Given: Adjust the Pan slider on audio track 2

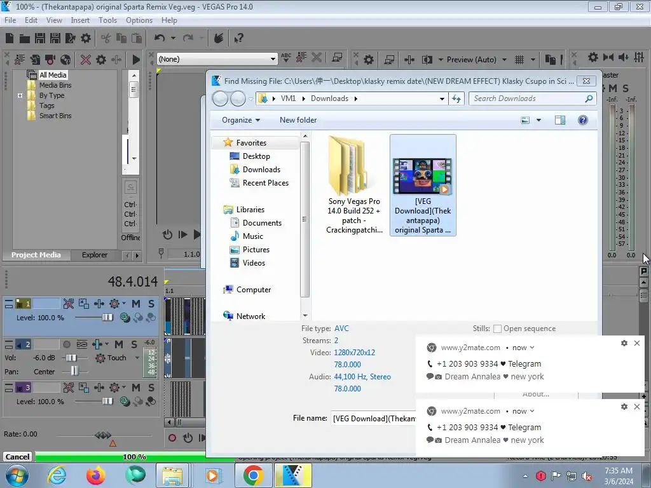Looking at the screenshot, I should coord(74,371).
